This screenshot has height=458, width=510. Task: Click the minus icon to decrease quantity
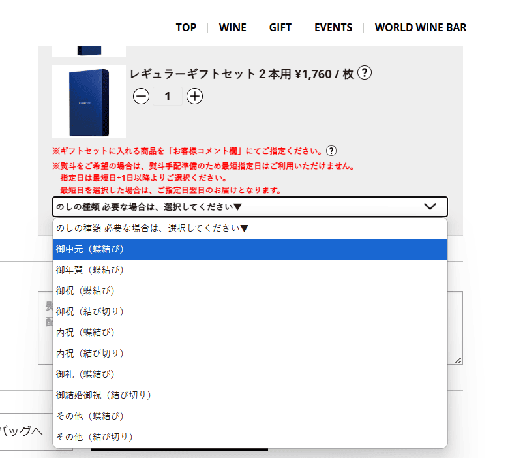click(x=141, y=97)
